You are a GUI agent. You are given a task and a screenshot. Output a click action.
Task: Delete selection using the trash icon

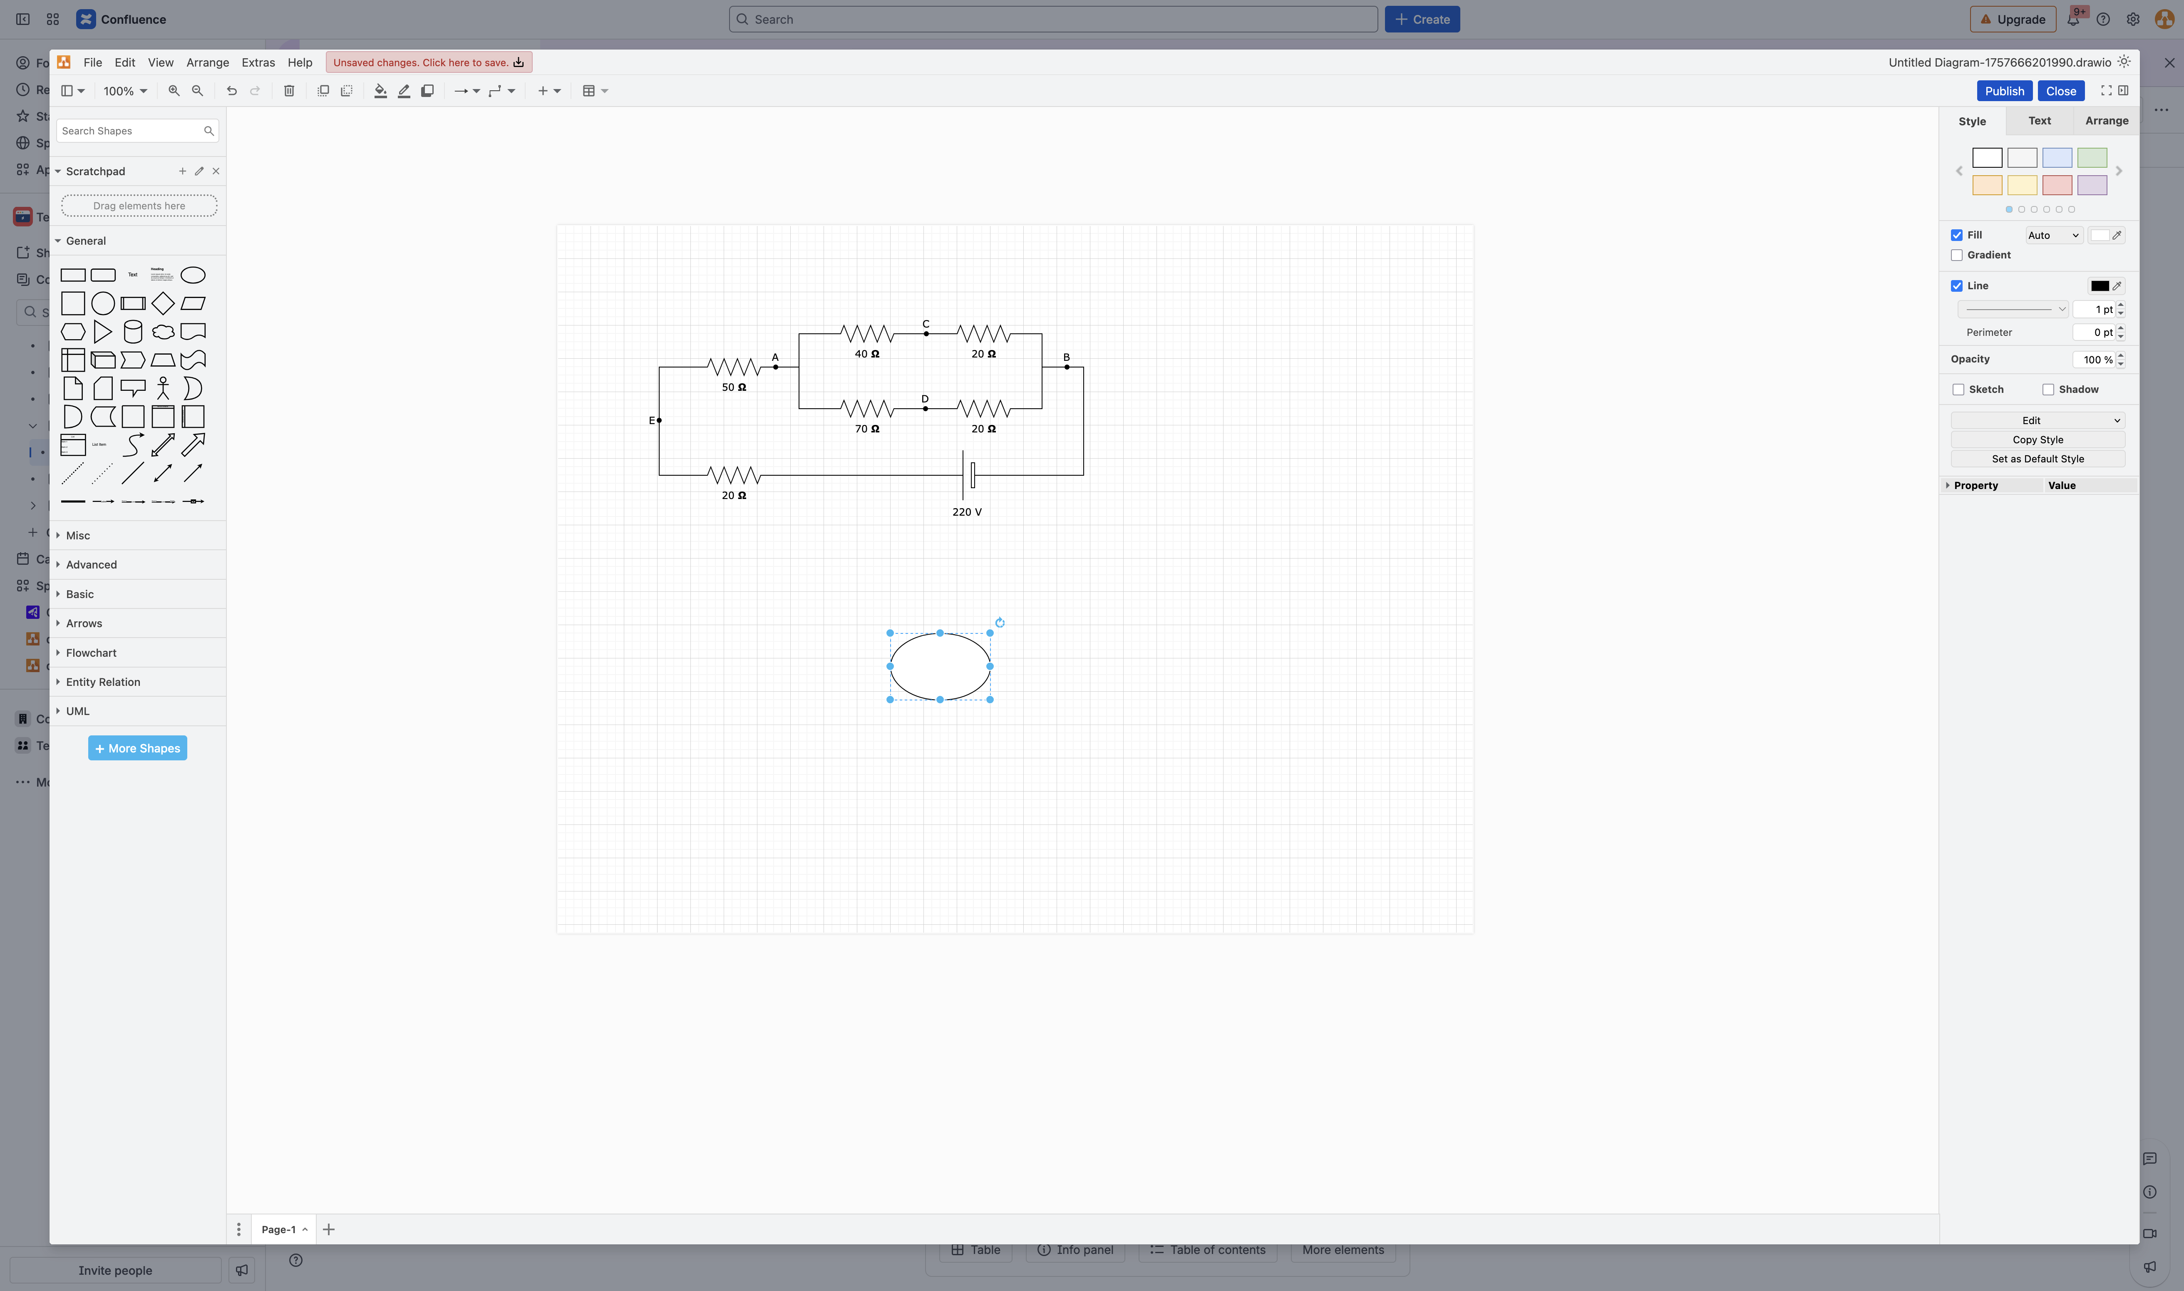(289, 90)
